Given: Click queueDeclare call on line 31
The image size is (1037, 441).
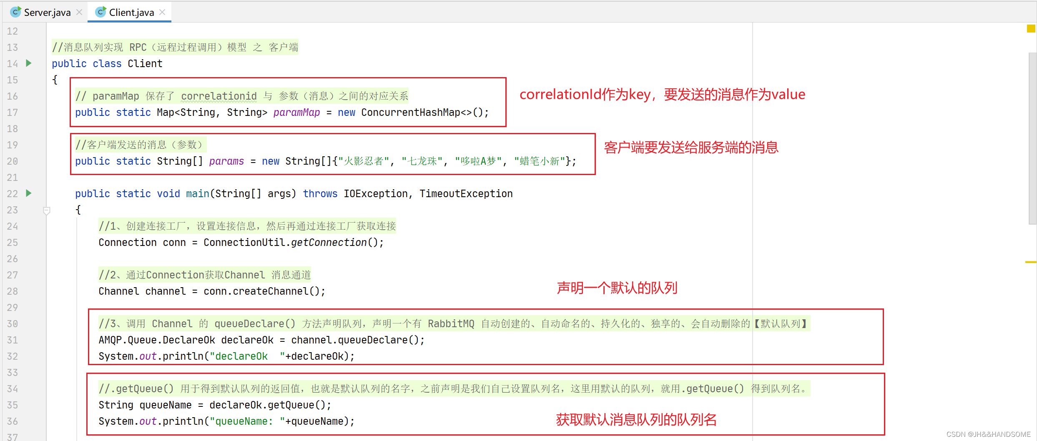Looking at the screenshot, I should [x=372, y=340].
